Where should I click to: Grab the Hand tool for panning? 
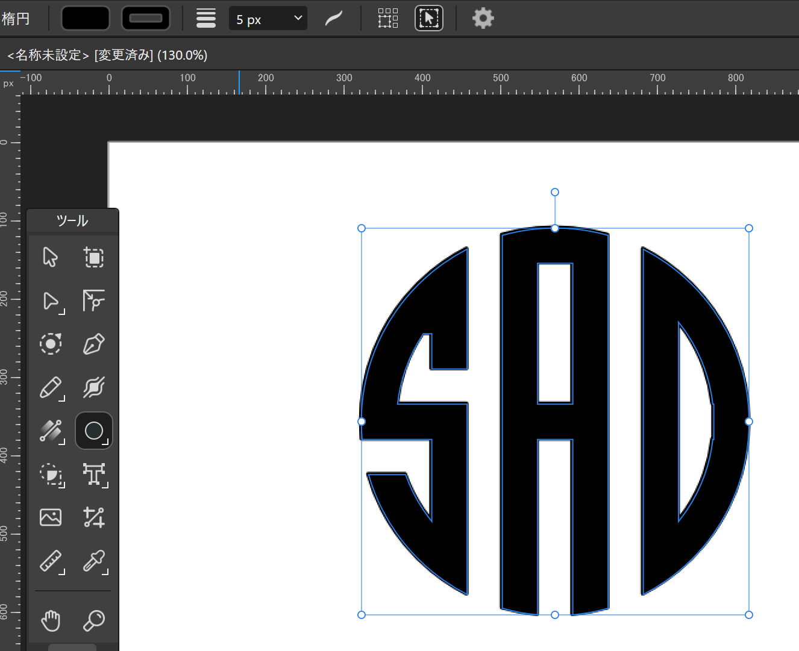coord(50,620)
